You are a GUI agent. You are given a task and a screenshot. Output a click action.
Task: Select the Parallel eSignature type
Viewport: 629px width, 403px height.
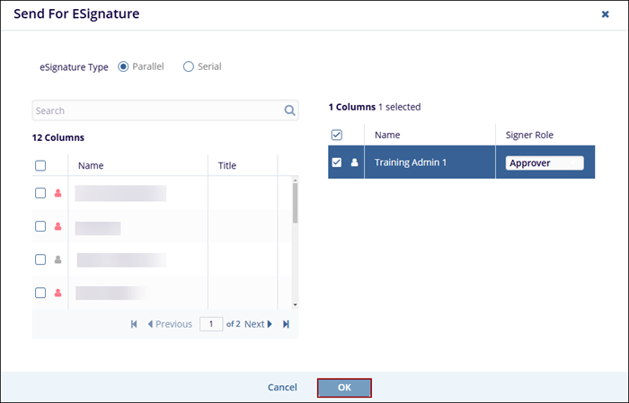[x=123, y=66]
